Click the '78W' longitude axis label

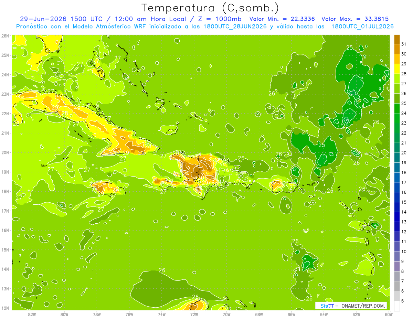[97, 314]
